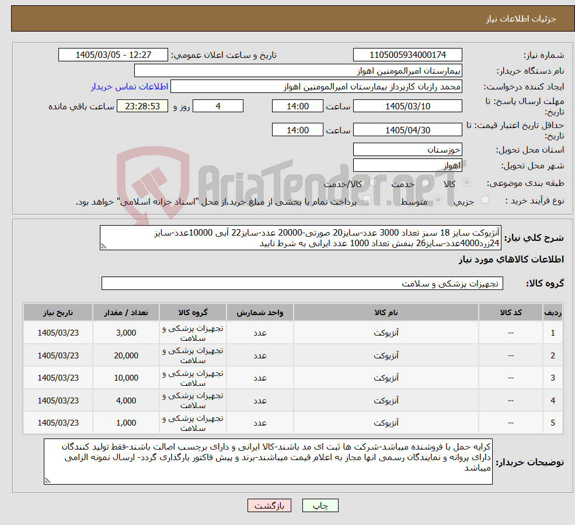Click the goods group field تجهیزات پزشکی و سلامت
Image resolution: width=575 pixels, height=525 pixels.
pyautogui.click(x=302, y=284)
